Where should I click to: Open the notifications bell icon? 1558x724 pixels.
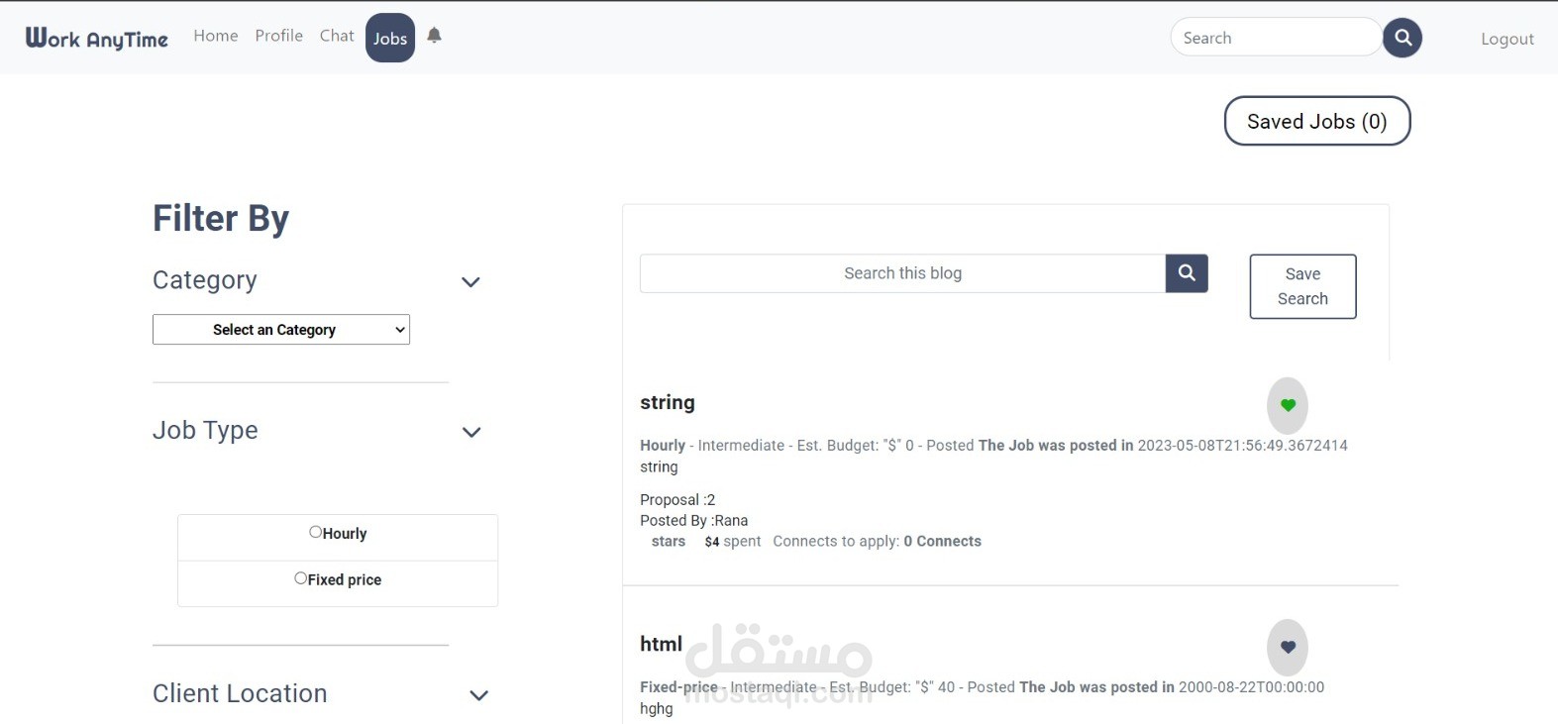434,36
